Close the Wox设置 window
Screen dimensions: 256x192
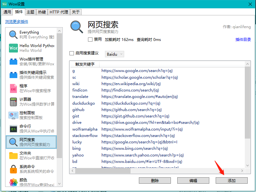click(x=250, y=4)
